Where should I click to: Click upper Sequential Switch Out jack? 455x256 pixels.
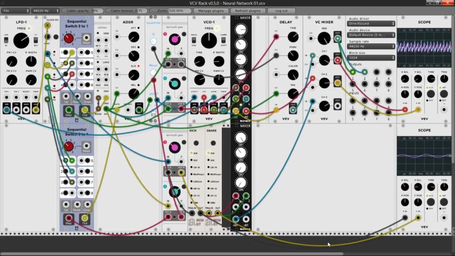click(x=84, y=110)
